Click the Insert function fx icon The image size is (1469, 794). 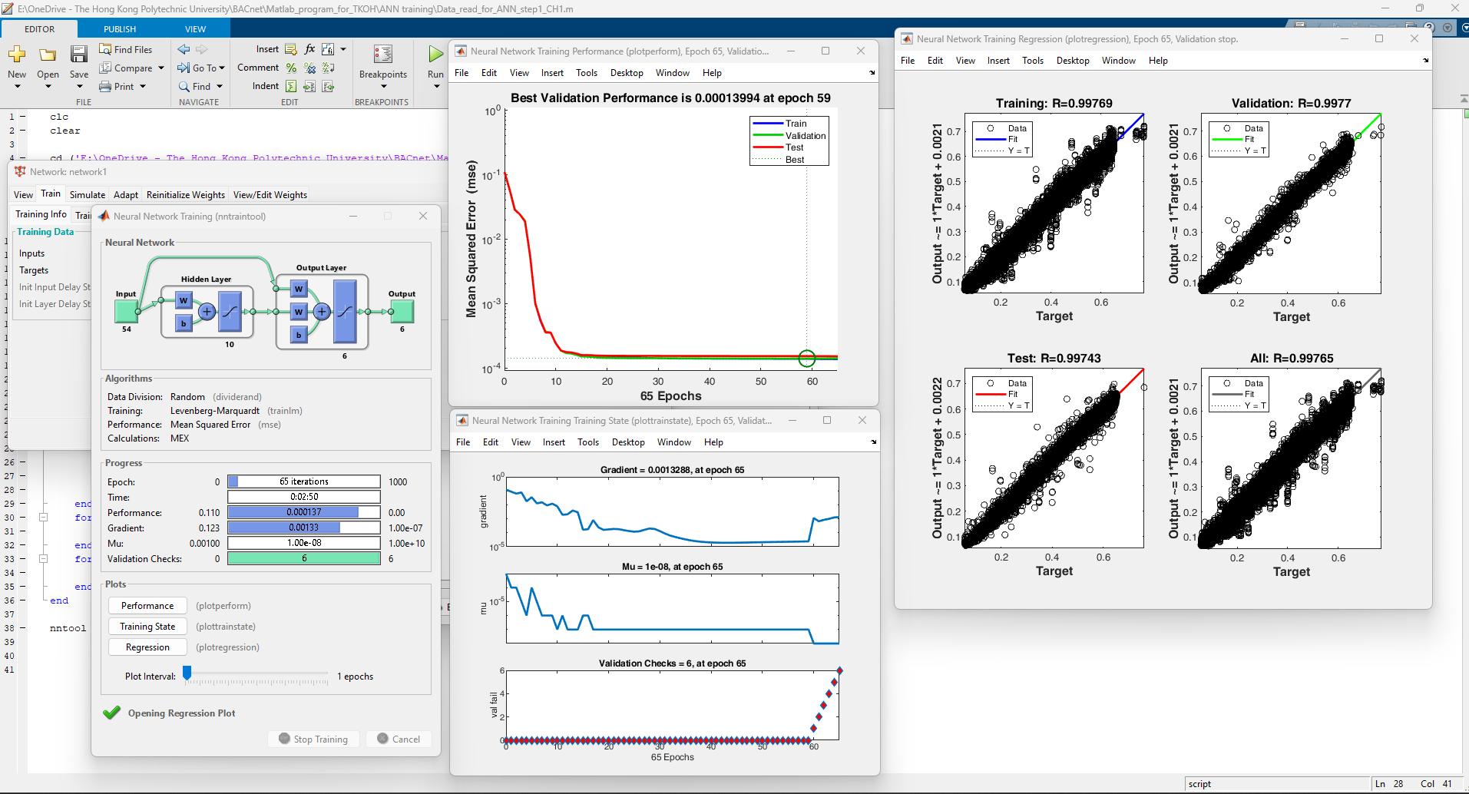pyautogui.click(x=309, y=49)
